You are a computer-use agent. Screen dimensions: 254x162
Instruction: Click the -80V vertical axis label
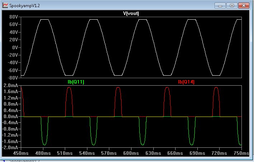(x=13, y=78)
